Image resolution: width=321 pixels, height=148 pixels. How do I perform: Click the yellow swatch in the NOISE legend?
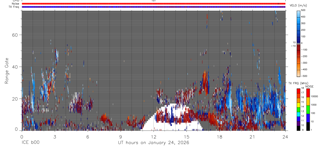coord(308,101)
